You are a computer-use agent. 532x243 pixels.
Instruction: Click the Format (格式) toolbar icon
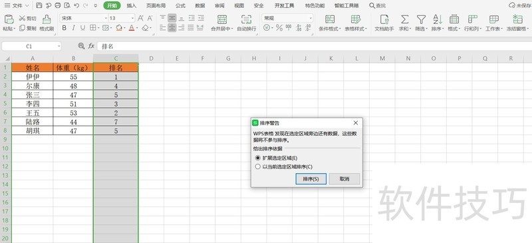click(x=454, y=19)
